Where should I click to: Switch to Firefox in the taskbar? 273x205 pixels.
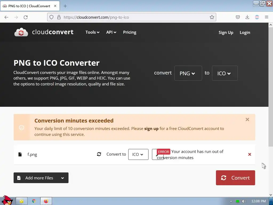[46, 201]
